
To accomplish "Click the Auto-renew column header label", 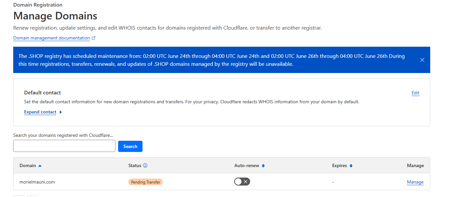I will (x=247, y=166).
